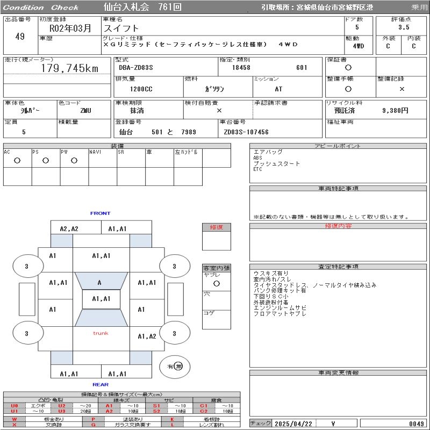Image resolution: width=430 pixels, height=430 pixels.
Task: Open the 査定特記事項 section header
Action: click(x=338, y=267)
